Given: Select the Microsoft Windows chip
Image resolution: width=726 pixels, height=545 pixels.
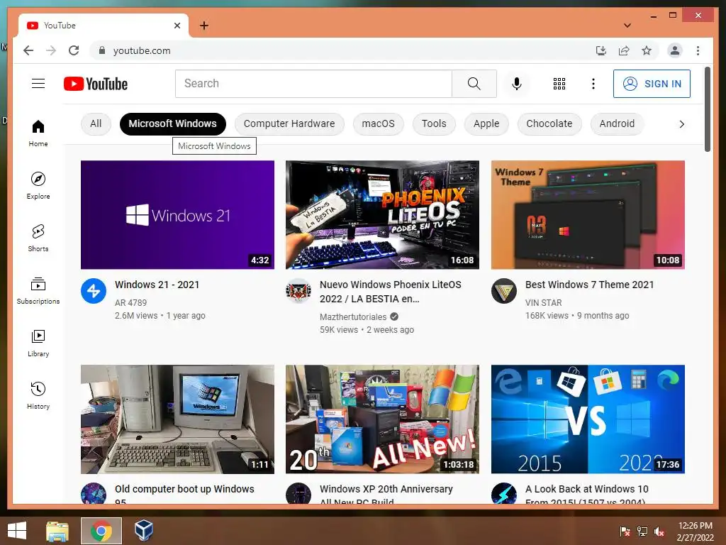Looking at the screenshot, I should click(173, 123).
